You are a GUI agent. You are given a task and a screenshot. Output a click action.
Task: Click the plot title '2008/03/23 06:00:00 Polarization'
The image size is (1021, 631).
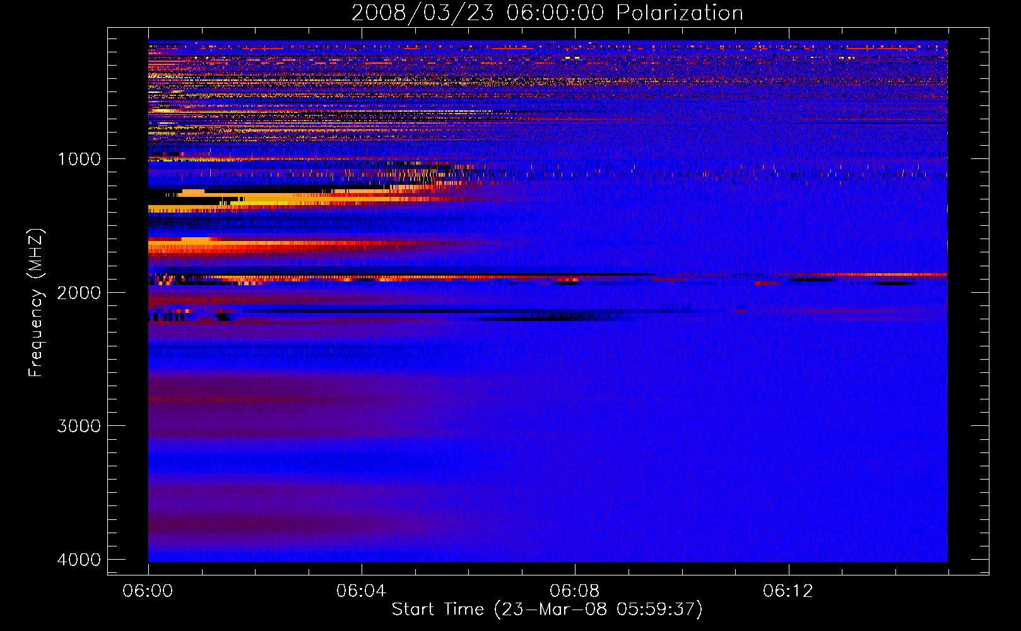pyautogui.click(x=547, y=13)
